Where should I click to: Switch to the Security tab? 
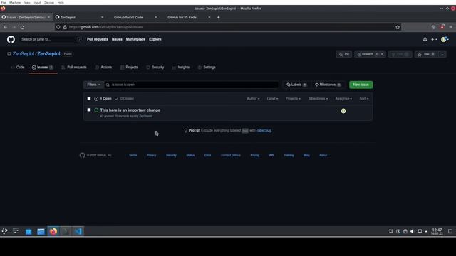pos(155,68)
